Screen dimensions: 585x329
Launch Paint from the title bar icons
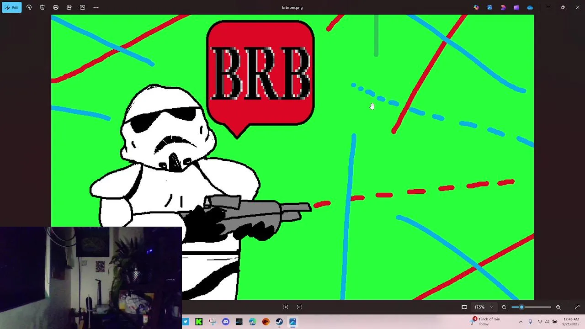(x=489, y=7)
